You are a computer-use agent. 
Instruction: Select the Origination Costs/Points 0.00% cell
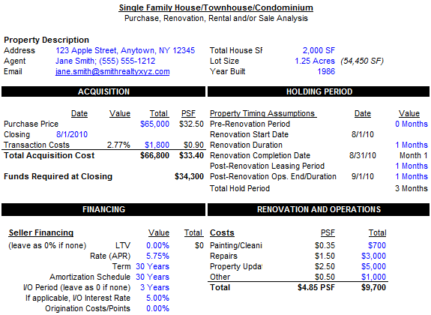point(157,308)
